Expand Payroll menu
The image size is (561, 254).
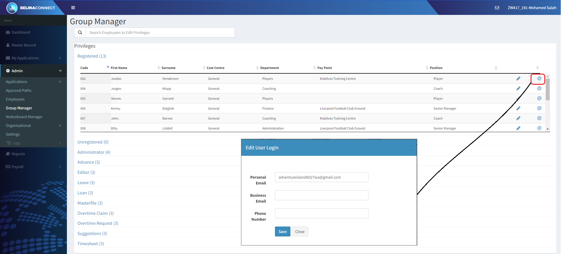[x=33, y=167]
